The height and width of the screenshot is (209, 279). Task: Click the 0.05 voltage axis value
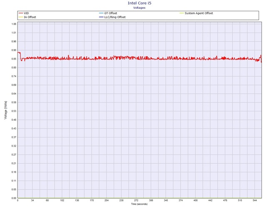[14, 189]
